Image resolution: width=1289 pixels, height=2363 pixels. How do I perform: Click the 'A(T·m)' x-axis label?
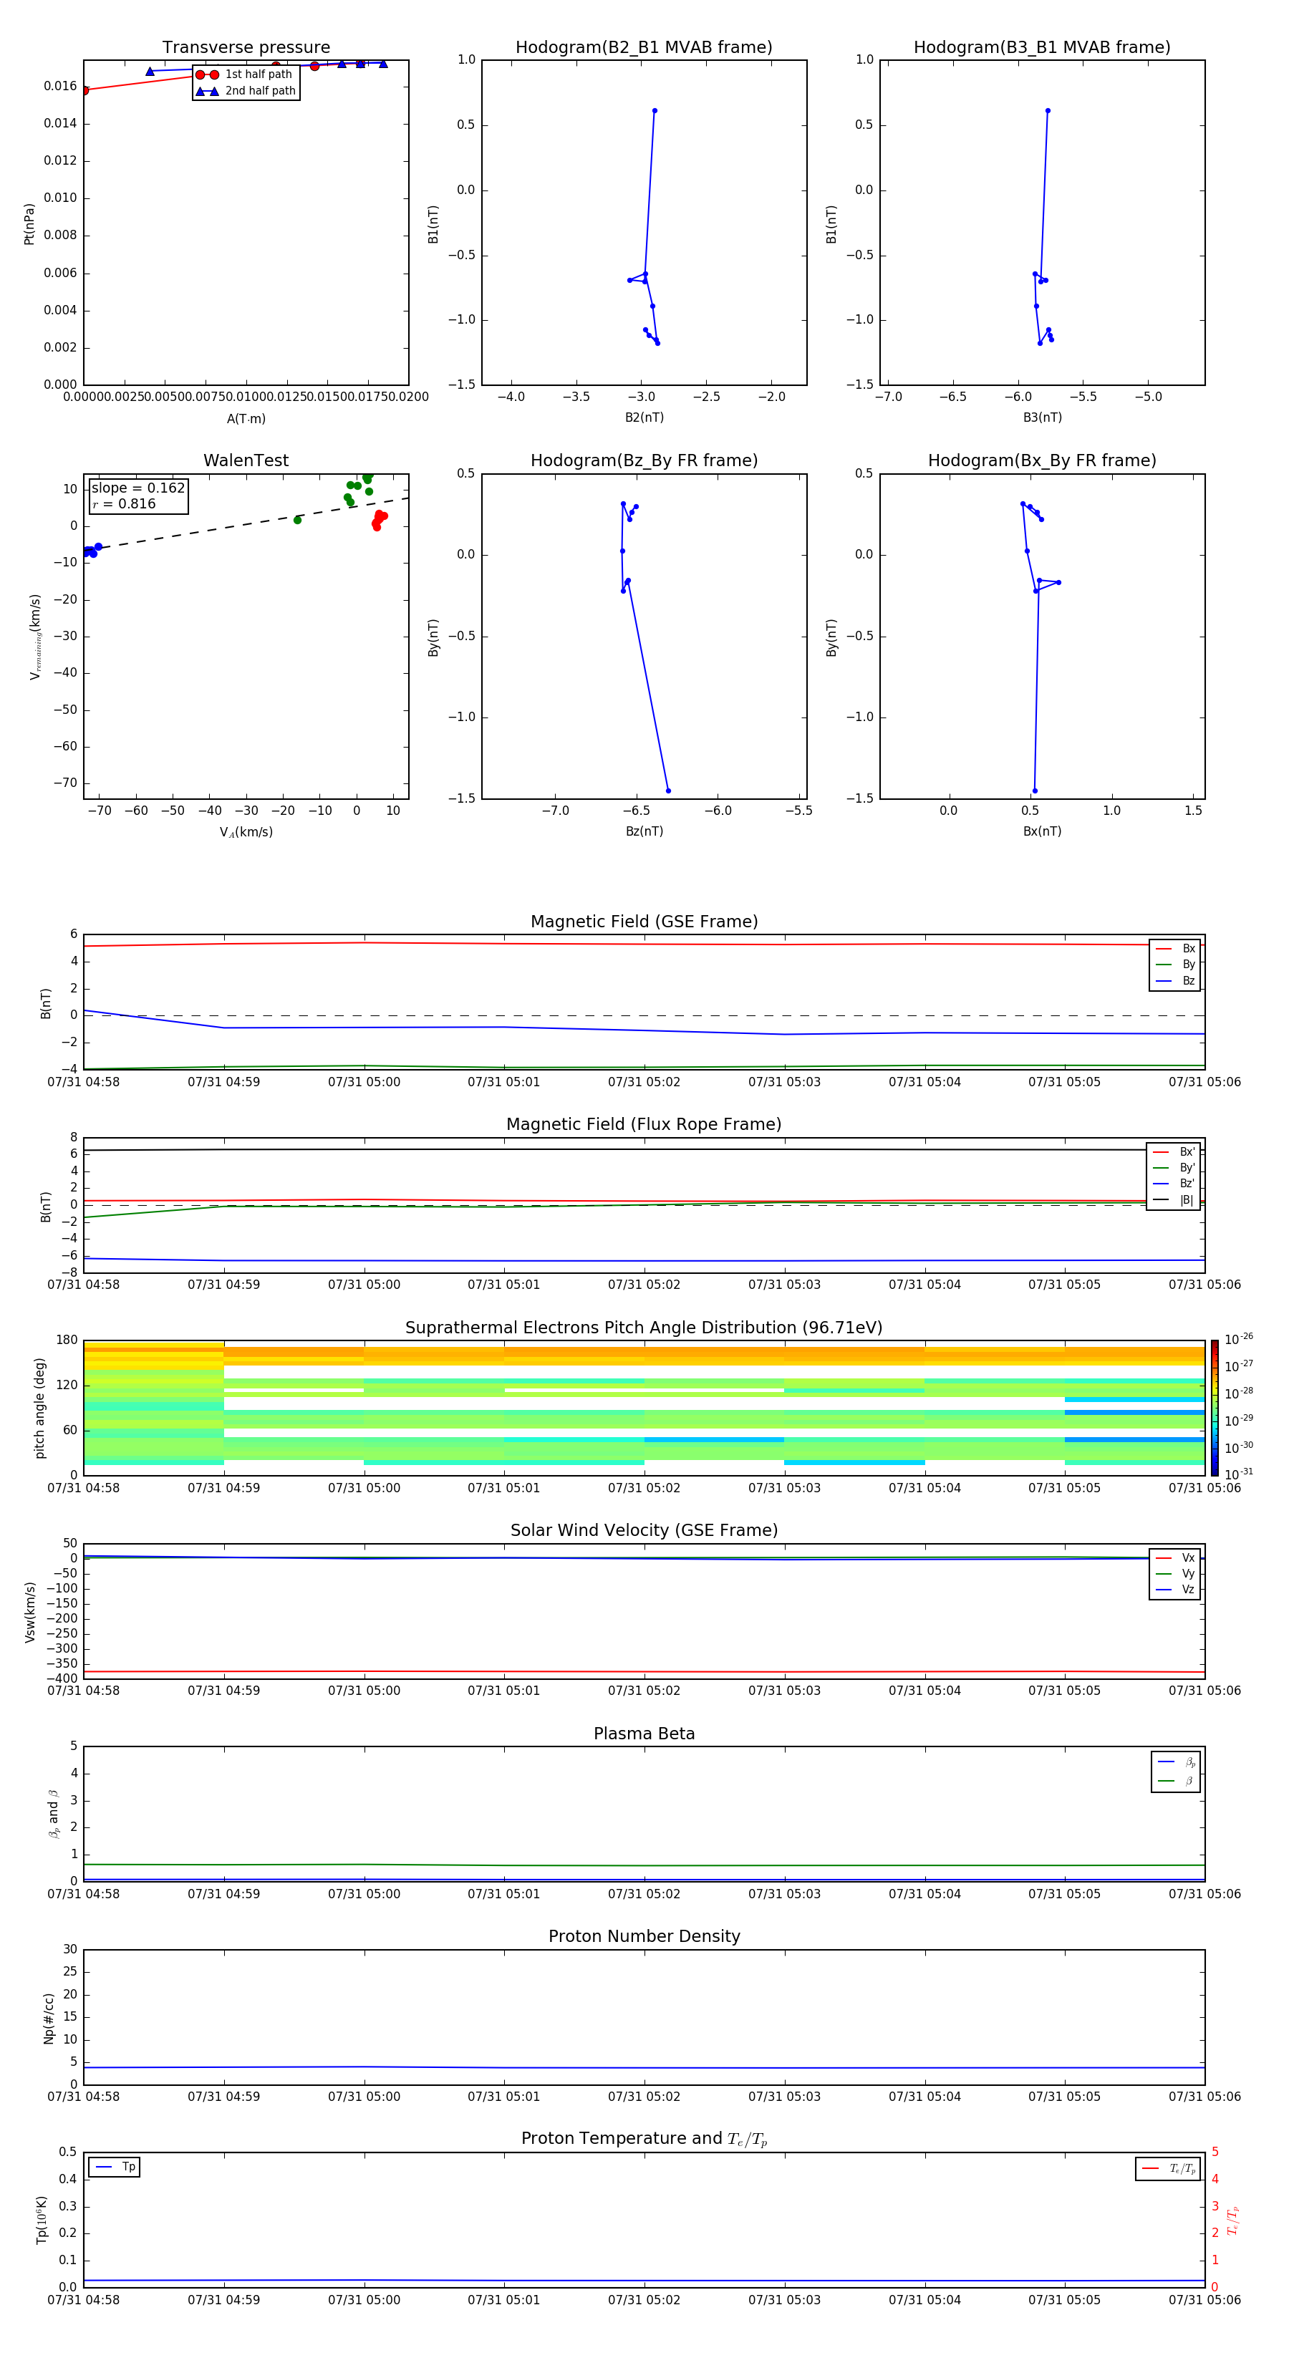point(246,419)
